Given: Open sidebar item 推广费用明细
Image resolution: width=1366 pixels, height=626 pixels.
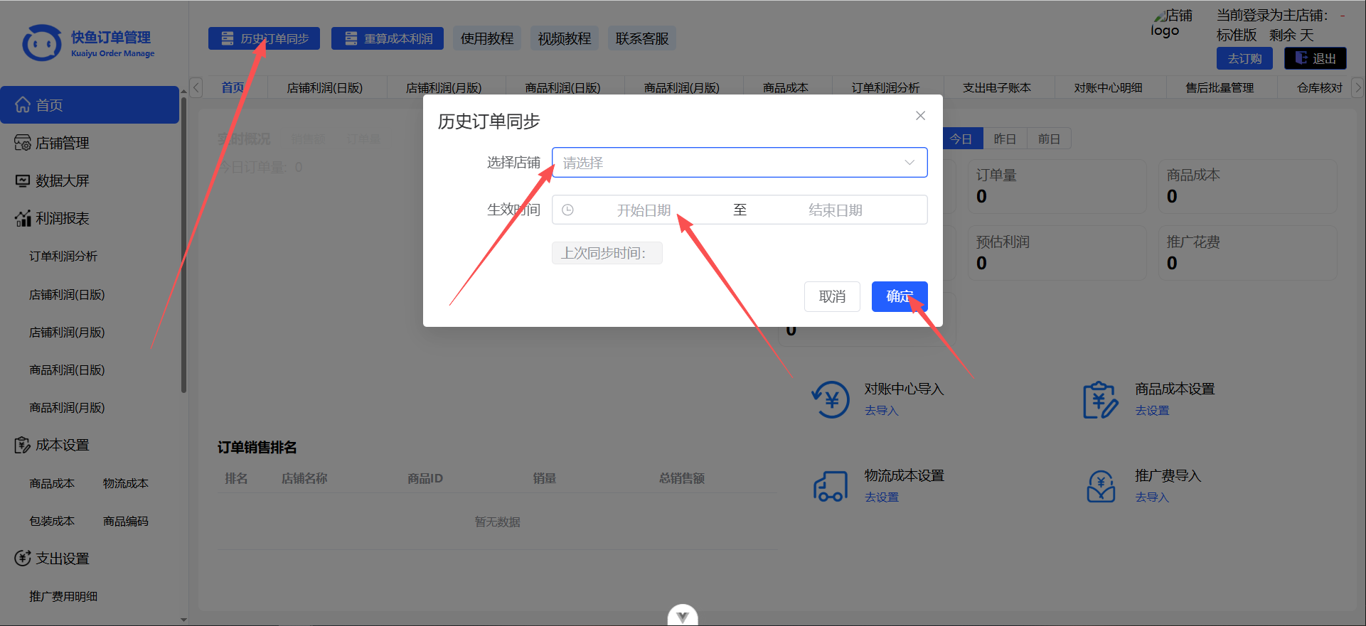Looking at the screenshot, I should (63, 596).
